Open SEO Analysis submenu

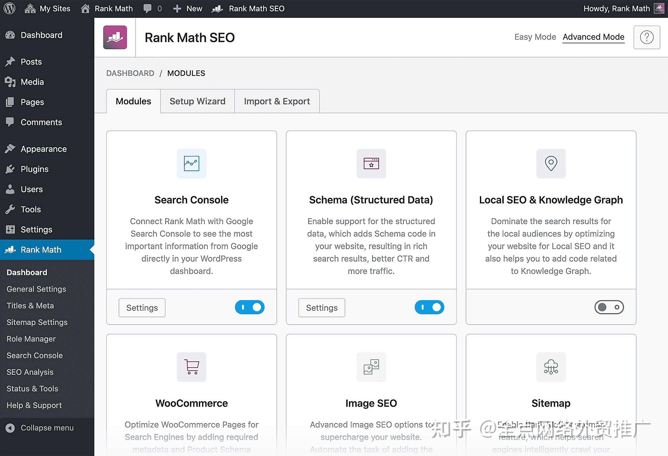tap(30, 372)
